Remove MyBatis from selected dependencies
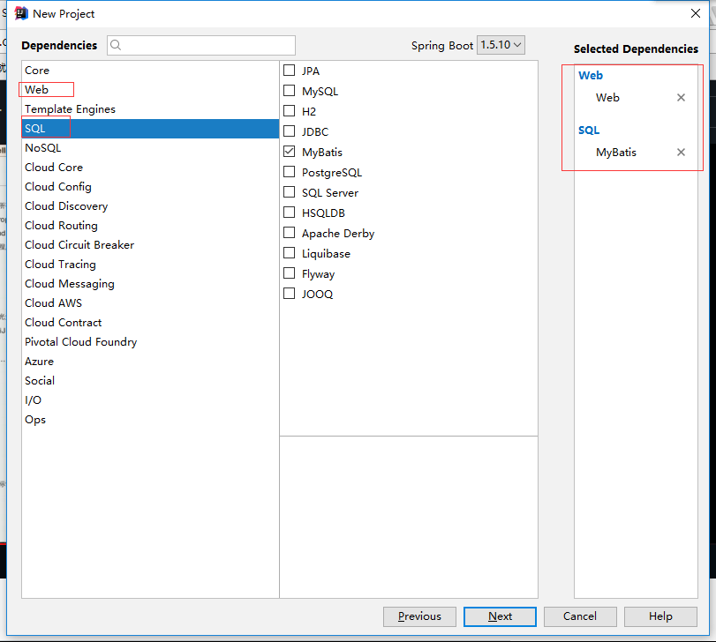The height and width of the screenshot is (642, 716). (681, 153)
